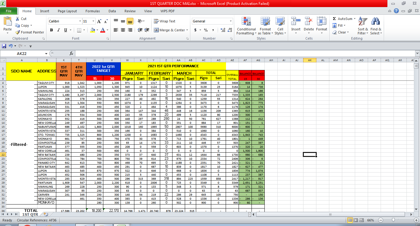
Task: Expand the General number format dropdown
Action: (231, 21)
